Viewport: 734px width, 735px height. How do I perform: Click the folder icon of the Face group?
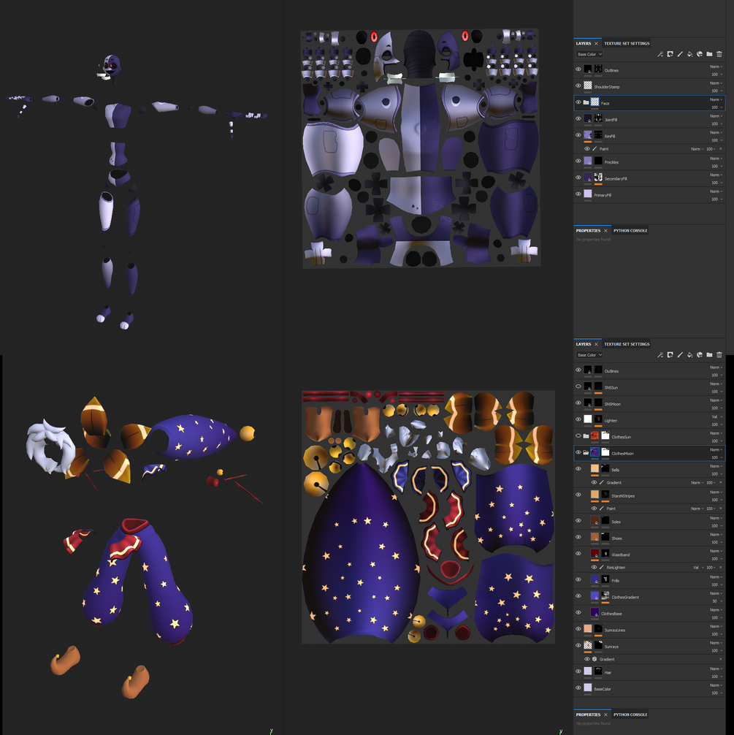click(x=586, y=102)
